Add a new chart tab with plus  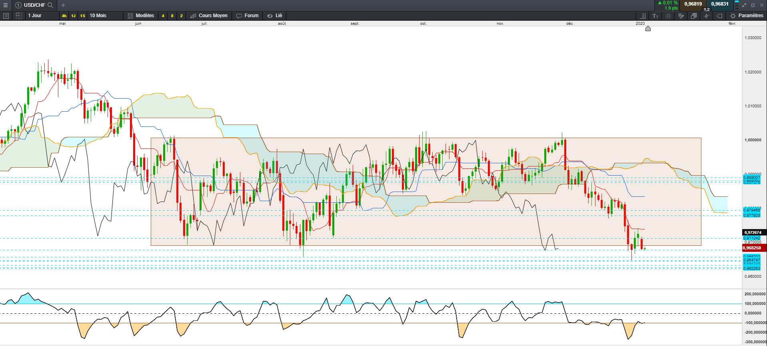63,5
